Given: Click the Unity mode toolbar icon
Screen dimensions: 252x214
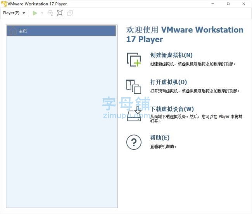Looking at the screenshot, I should (x=70, y=13).
